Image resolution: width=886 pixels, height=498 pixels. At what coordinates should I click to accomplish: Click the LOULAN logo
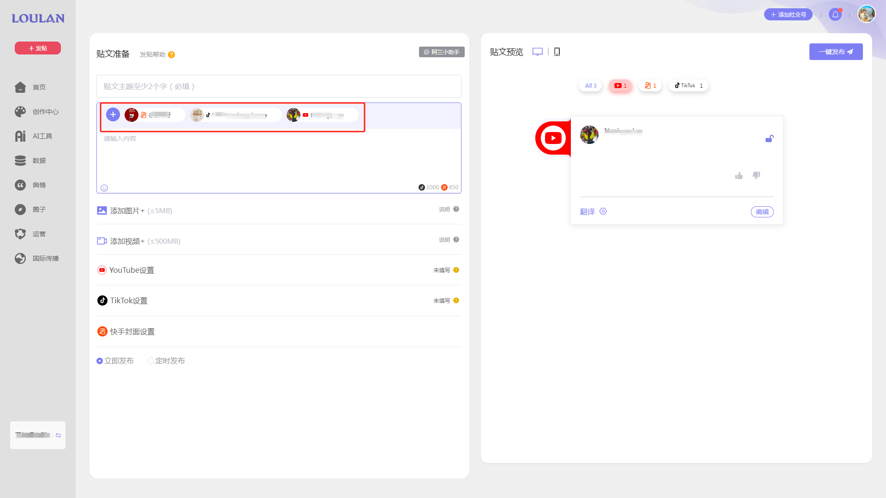click(38, 18)
